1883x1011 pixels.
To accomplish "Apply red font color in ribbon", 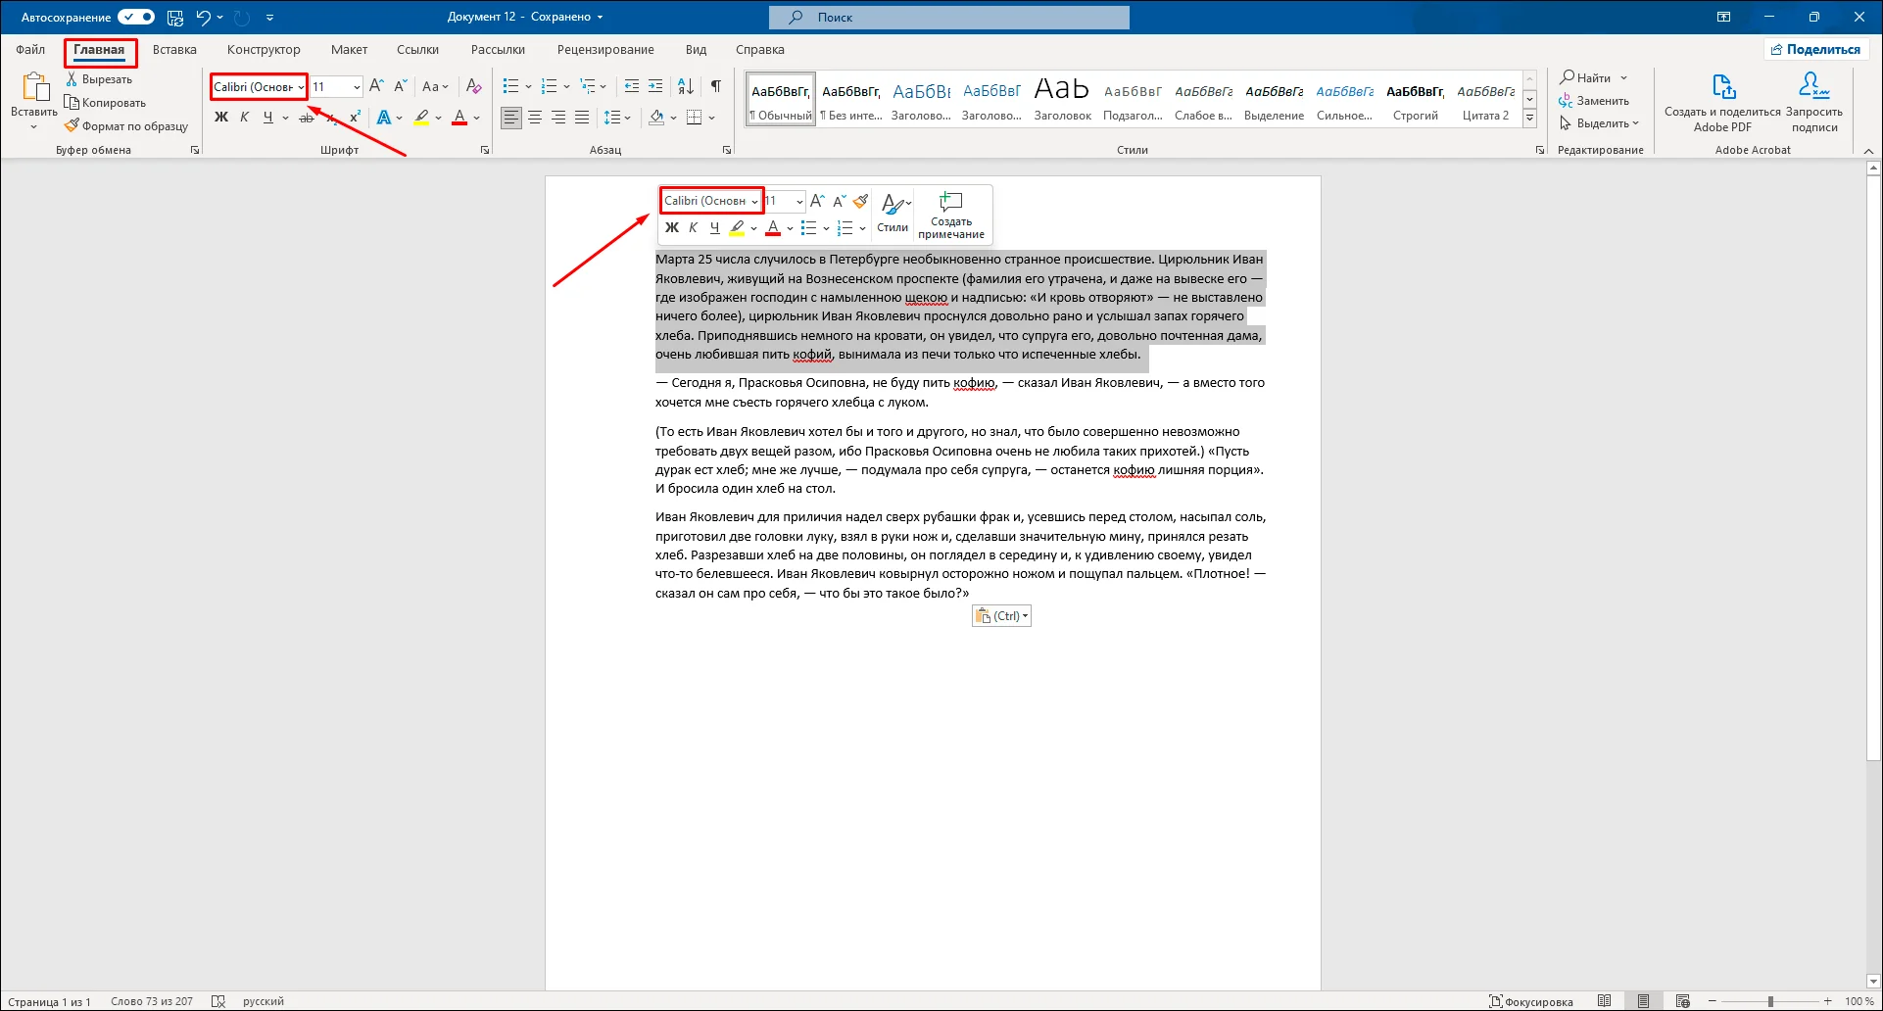I will 459,118.
